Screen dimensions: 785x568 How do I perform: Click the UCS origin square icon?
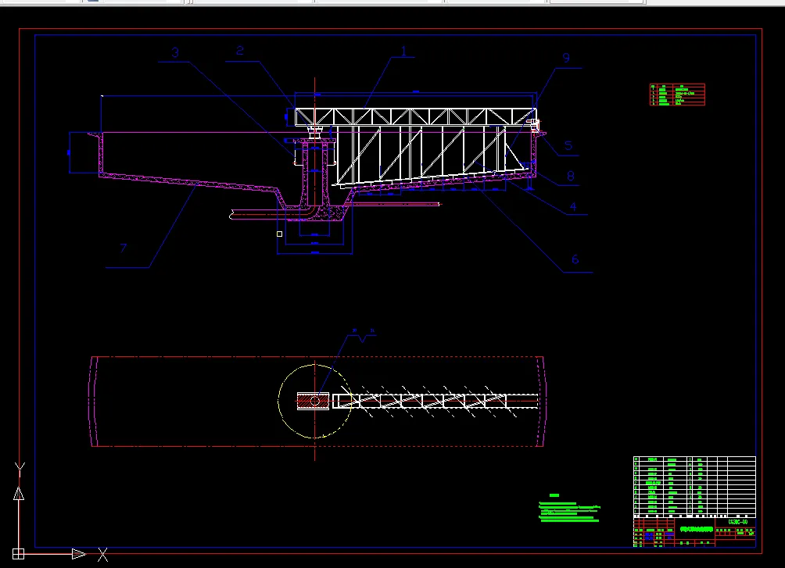click(18, 553)
